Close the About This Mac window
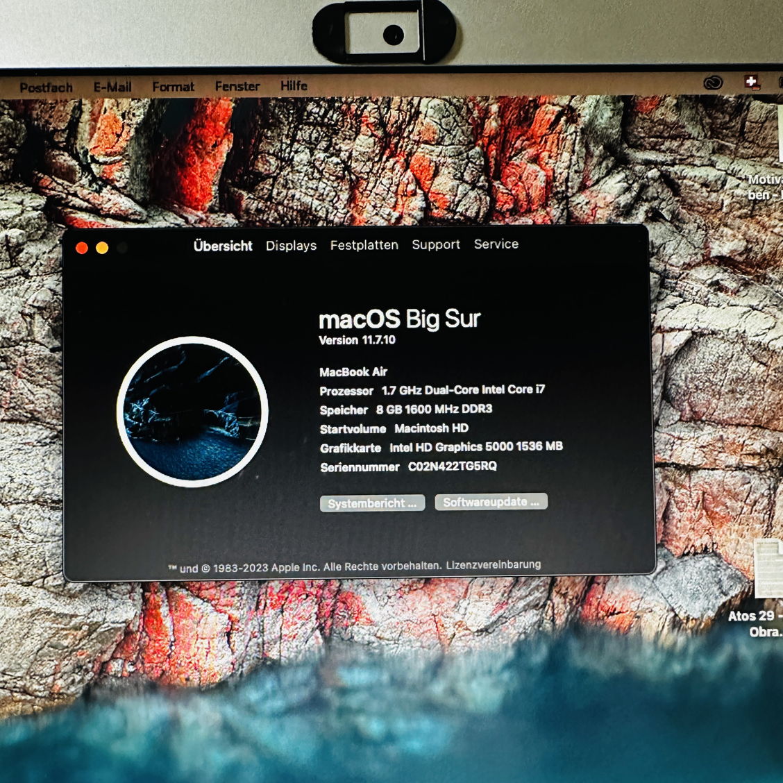Screen dimensions: 783x783 pyautogui.click(x=82, y=248)
